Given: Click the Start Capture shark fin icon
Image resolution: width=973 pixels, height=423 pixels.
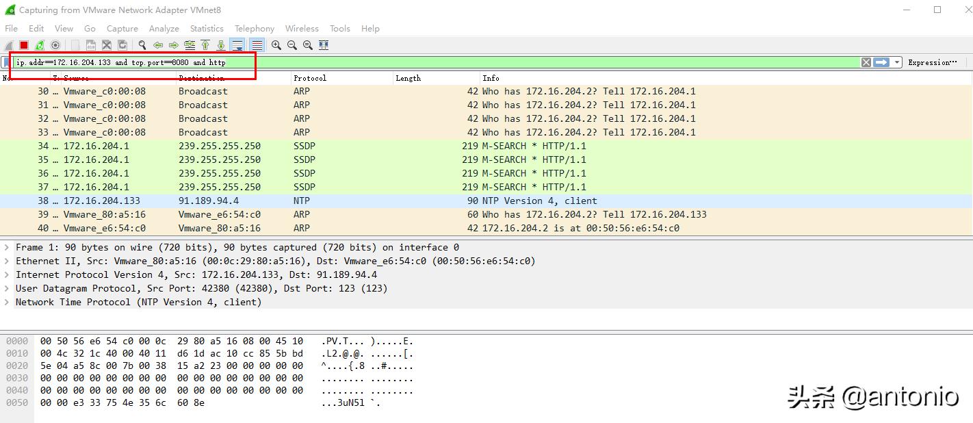Looking at the screenshot, I should [10, 45].
